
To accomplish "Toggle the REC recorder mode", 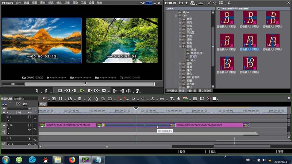I will click(149, 3).
